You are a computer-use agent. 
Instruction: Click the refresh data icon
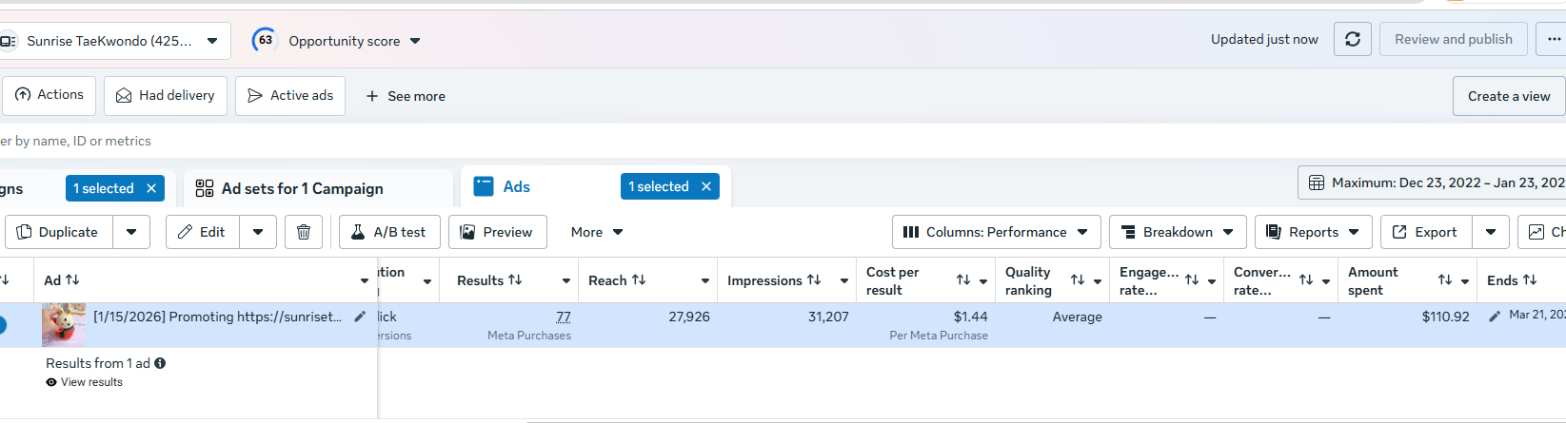pos(1352,40)
